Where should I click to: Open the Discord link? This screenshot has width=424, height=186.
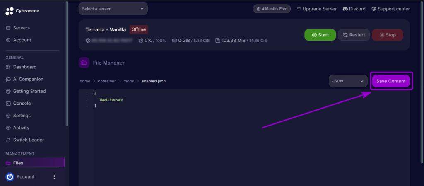point(354,9)
